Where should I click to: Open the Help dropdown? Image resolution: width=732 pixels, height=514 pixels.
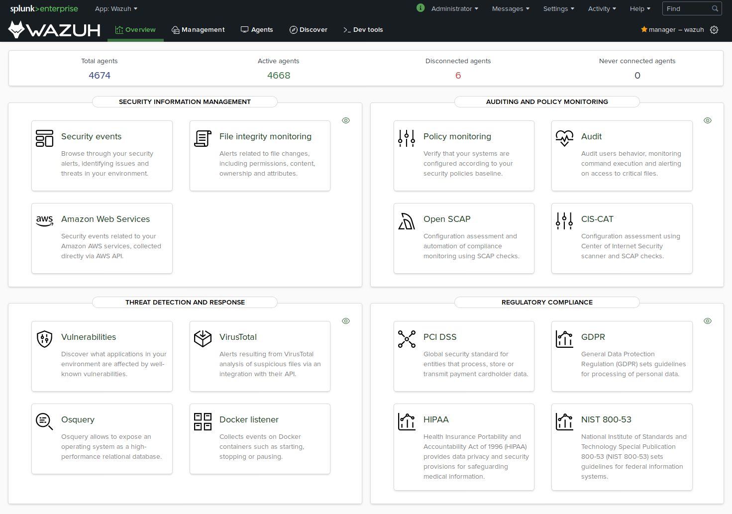[640, 8]
